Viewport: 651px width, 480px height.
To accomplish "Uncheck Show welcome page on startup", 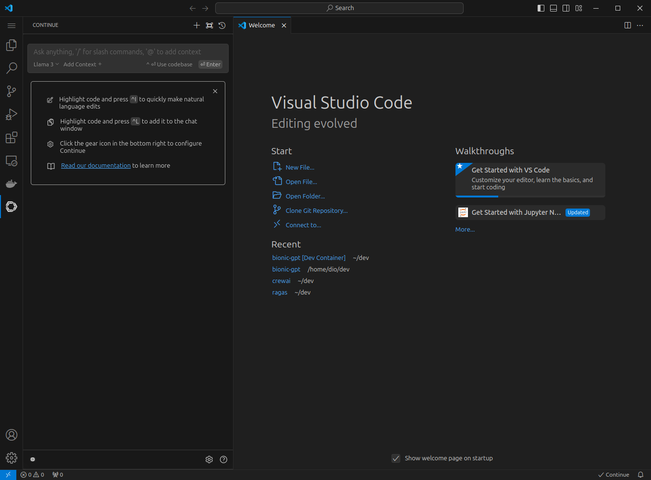I will coord(396,458).
